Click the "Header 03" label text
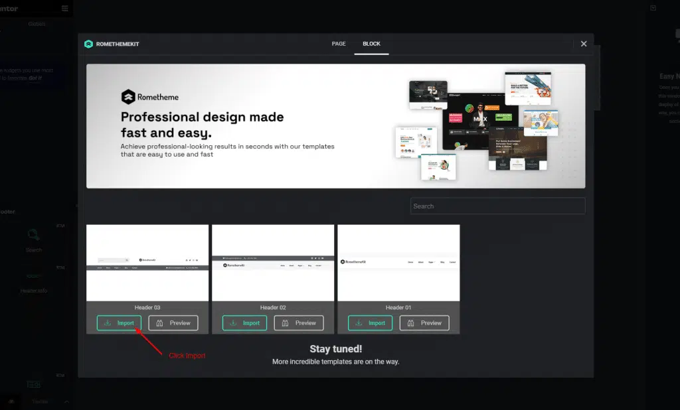 tap(147, 307)
